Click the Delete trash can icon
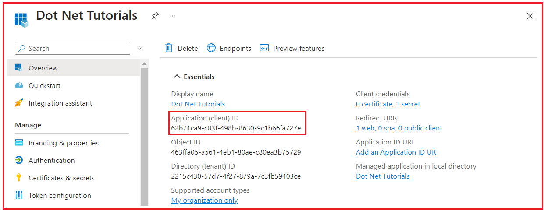 pos(169,48)
